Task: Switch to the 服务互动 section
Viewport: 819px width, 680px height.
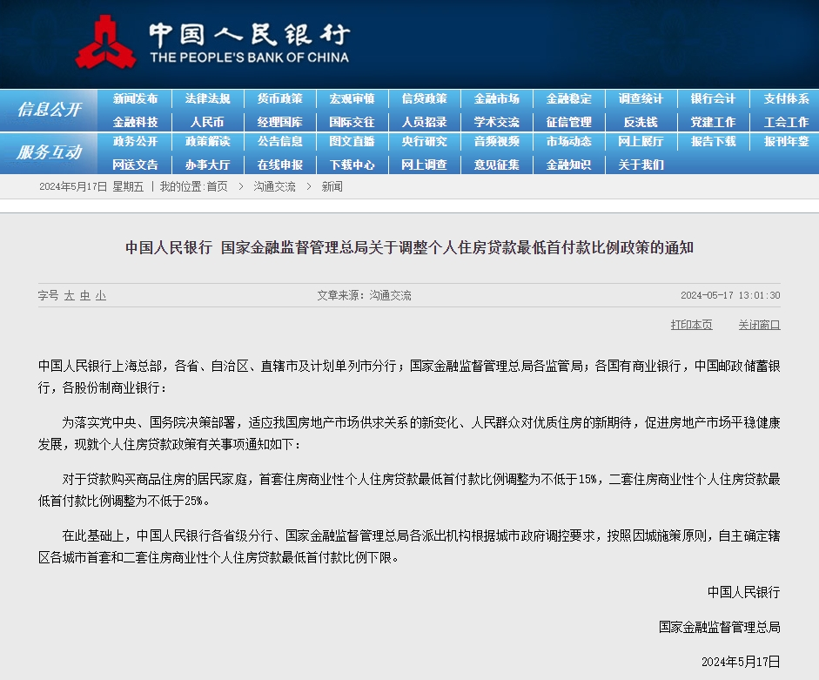Action: 49,153
